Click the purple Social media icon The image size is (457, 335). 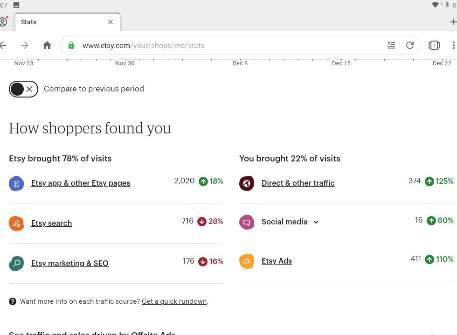click(247, 222)
